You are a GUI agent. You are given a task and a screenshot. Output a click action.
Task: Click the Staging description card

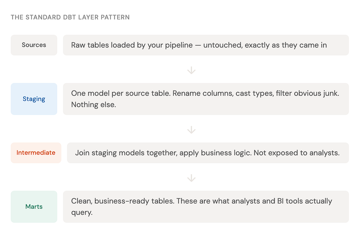point(206,99)
